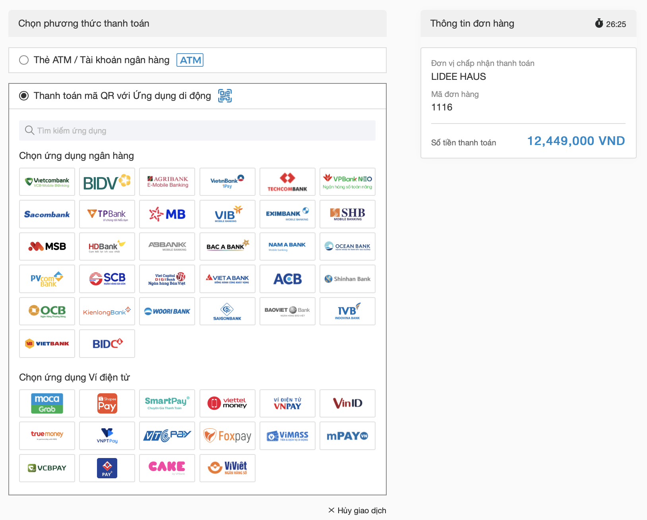Select Vietbank

(47, 344)
